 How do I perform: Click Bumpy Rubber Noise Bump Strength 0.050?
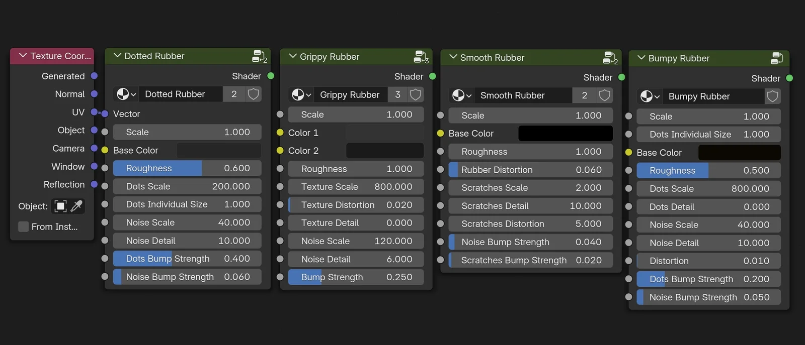(708, 297)
